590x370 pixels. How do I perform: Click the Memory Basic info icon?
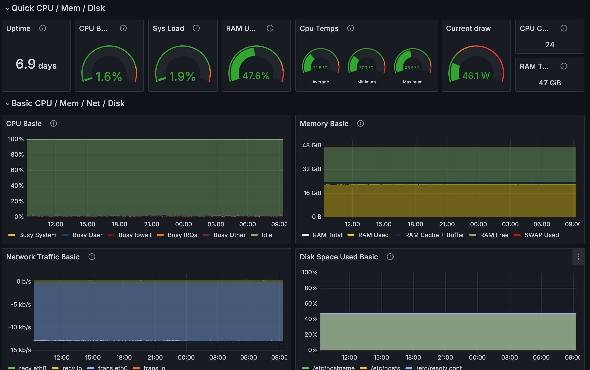pyautogui.click(x=361, y=123)
